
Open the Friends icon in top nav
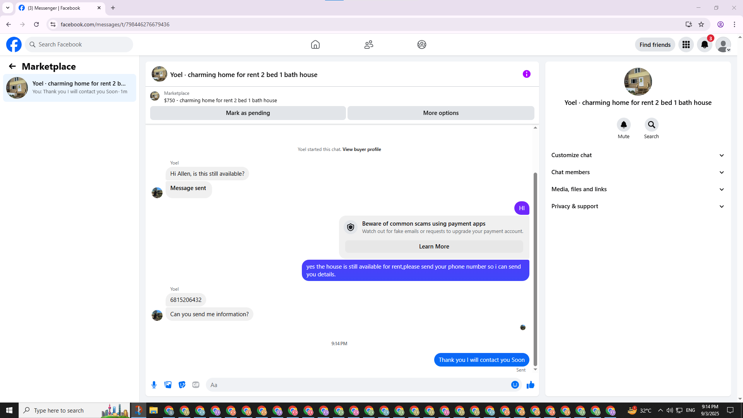click(369, 45)
